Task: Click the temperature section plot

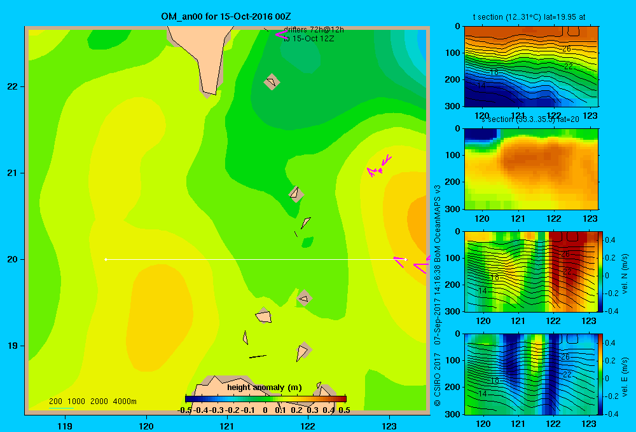Action: pyautogui.click(x=531, y=67)
